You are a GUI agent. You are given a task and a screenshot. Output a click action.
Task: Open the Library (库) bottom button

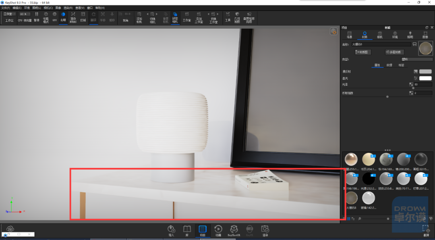[187, 231]
